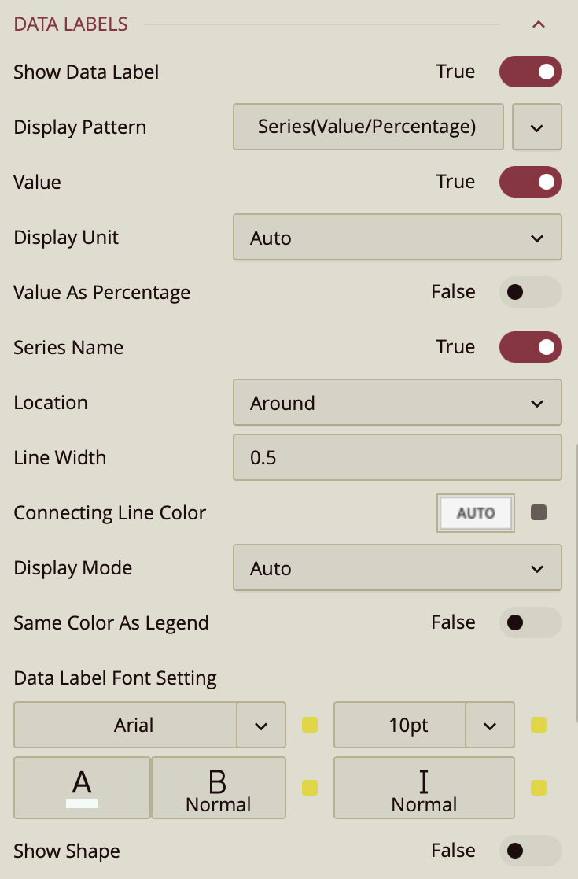
Task: Enable Value As Percentage toggle
Action: coord(531,292)
